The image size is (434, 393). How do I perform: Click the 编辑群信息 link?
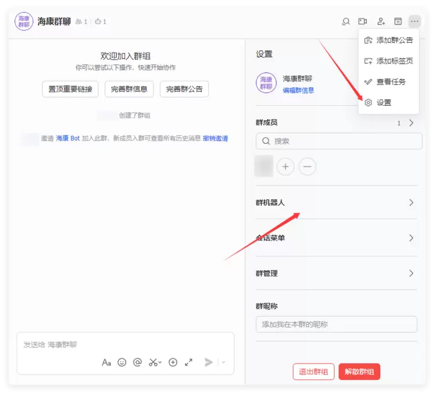tap(299, 90)
